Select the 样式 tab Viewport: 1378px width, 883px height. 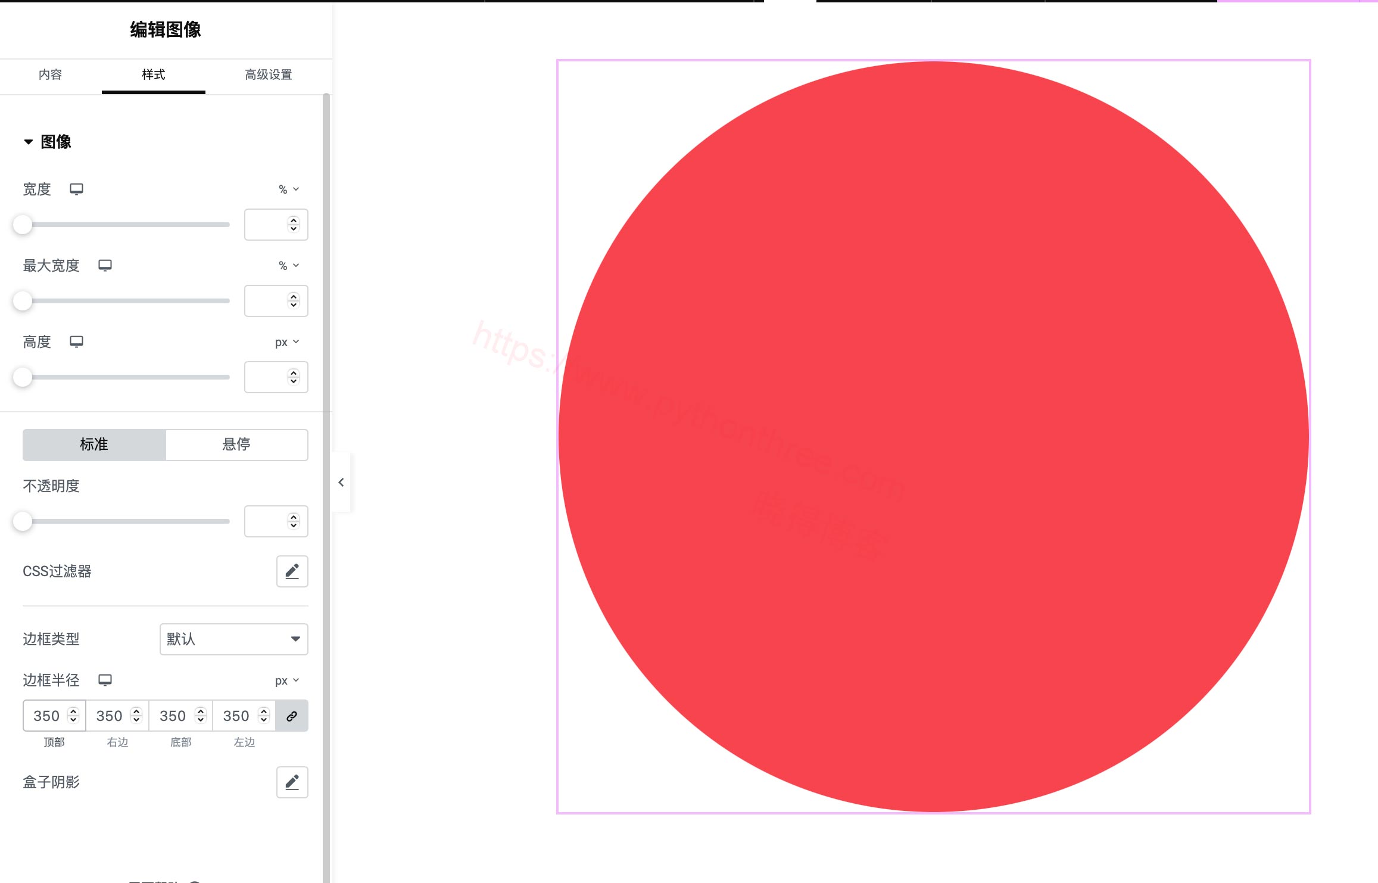click(x=154, y=75)
